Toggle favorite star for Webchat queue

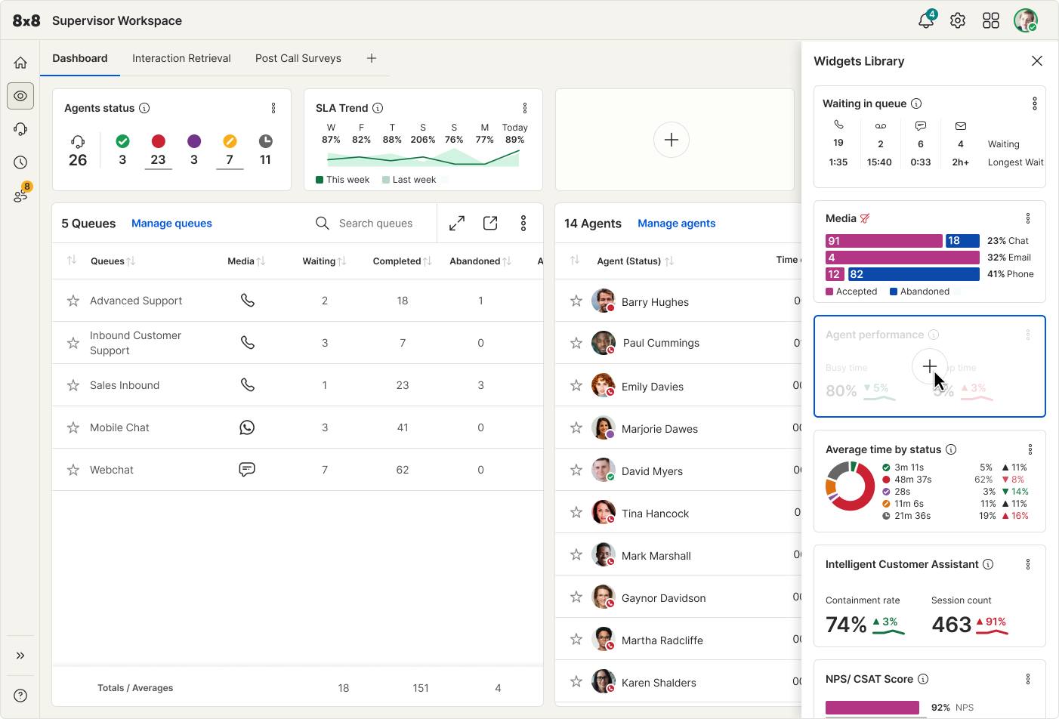click(73, 470)
